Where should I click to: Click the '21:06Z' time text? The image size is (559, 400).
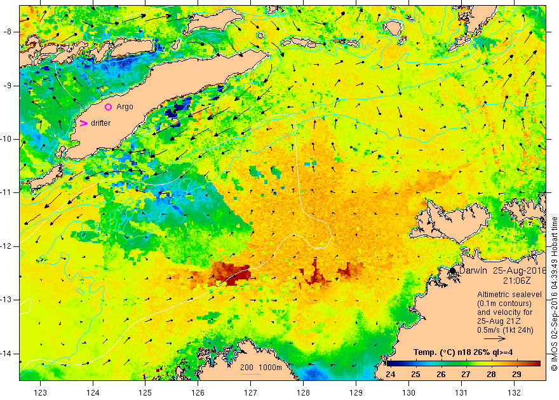(516, 281)
